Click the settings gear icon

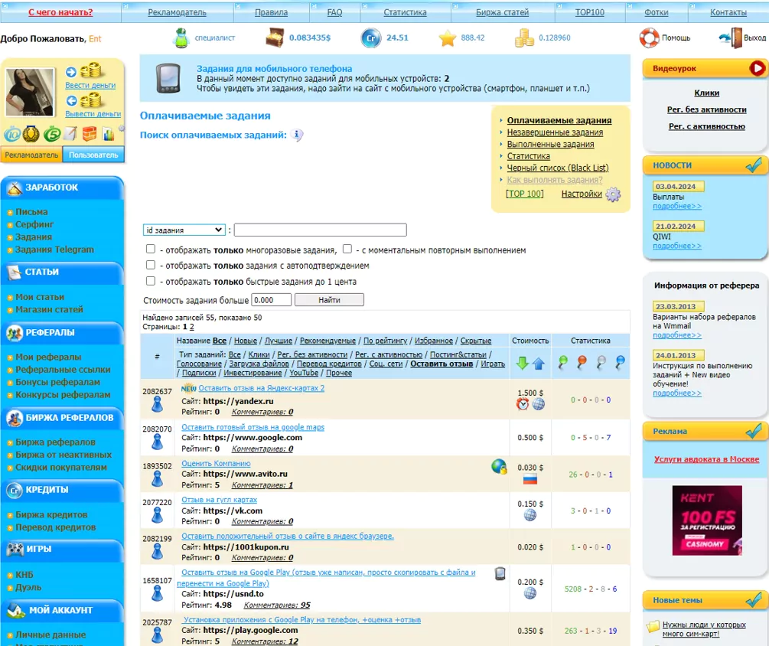pyautogui.click(x=613, y=194)
